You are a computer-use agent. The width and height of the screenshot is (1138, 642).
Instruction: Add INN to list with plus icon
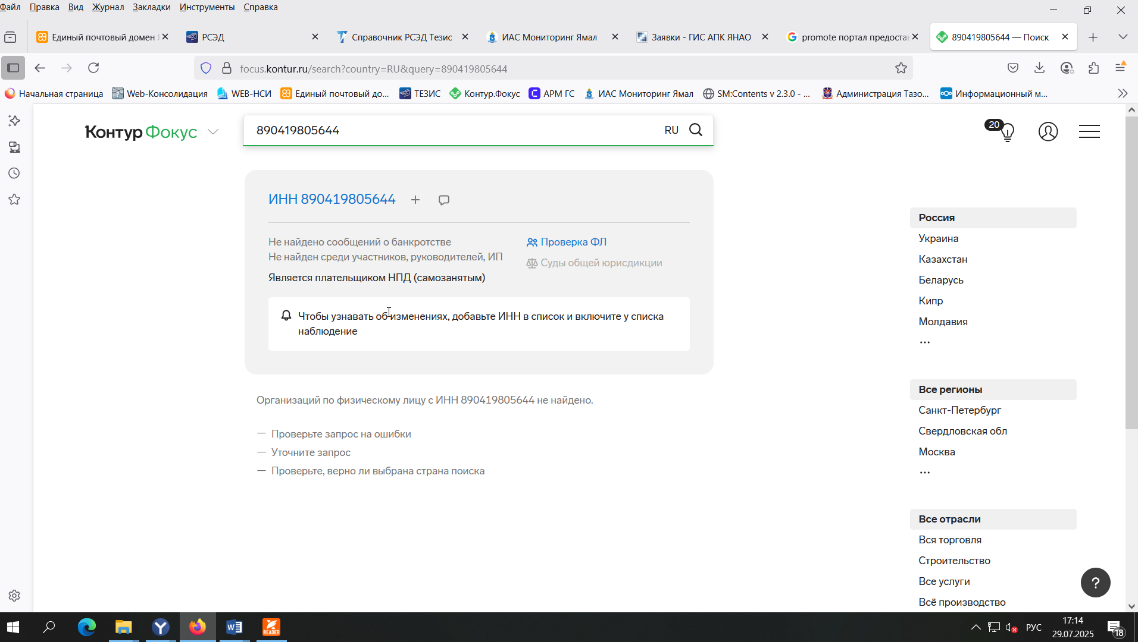[415, 200]
